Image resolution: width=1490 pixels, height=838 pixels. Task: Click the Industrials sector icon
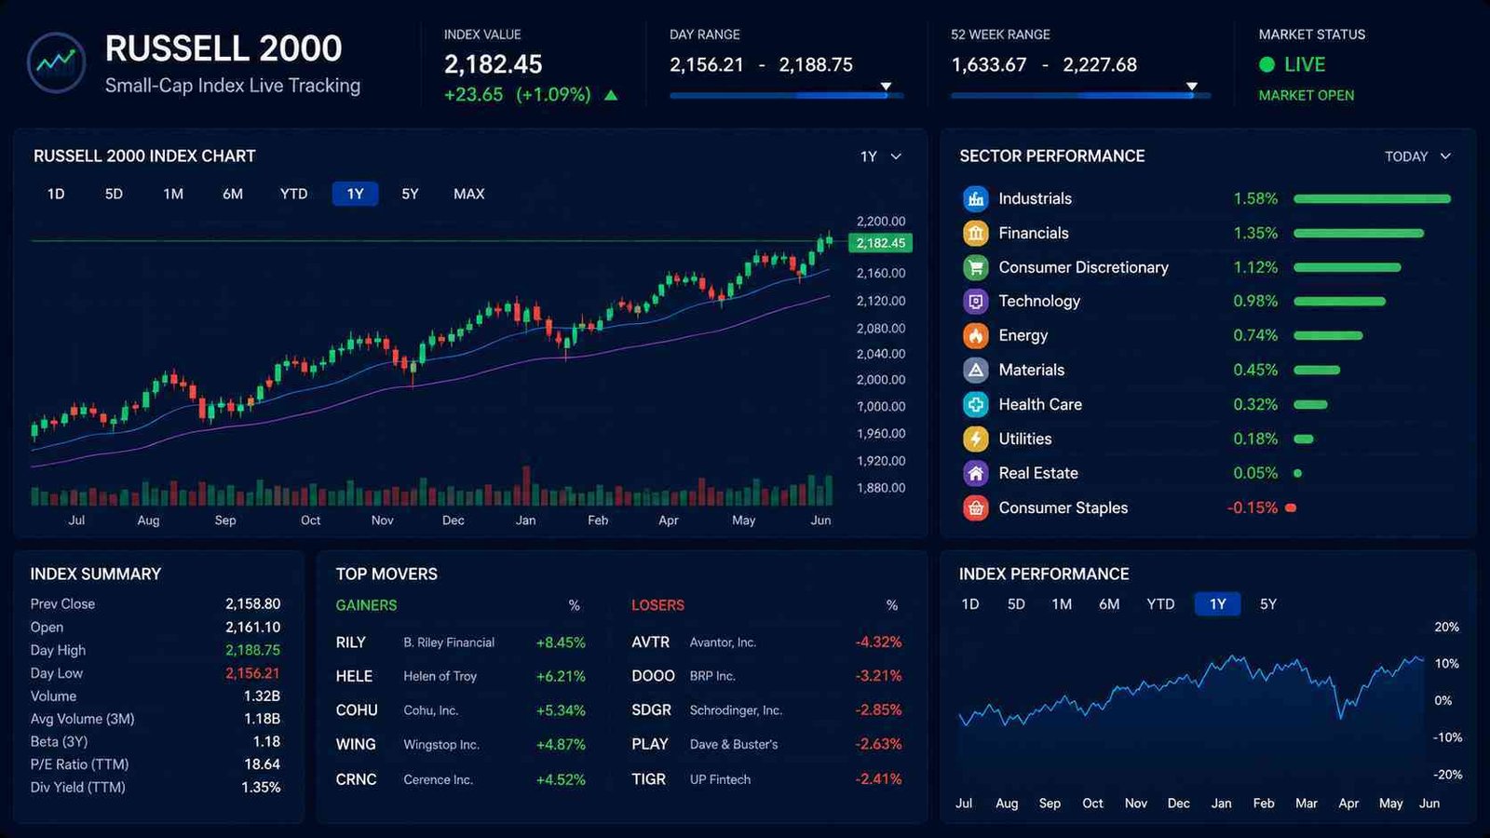pos(975,198)
